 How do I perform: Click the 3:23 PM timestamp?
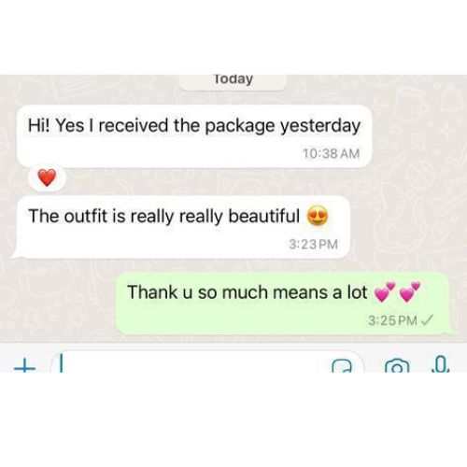[313, 244]
